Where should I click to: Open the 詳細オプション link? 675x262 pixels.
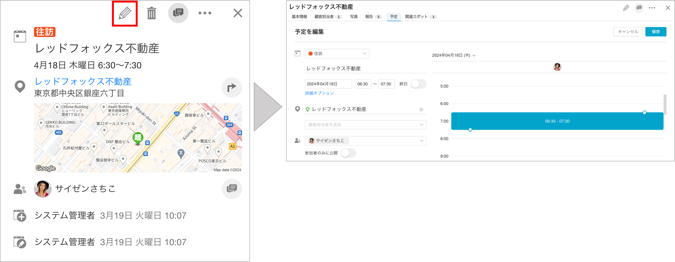pos(319,93)
